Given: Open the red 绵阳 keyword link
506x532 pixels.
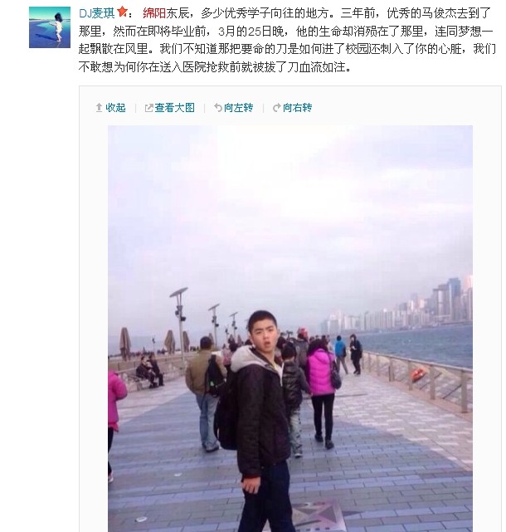Looking at the screenshot, I should tap(154, 13).
